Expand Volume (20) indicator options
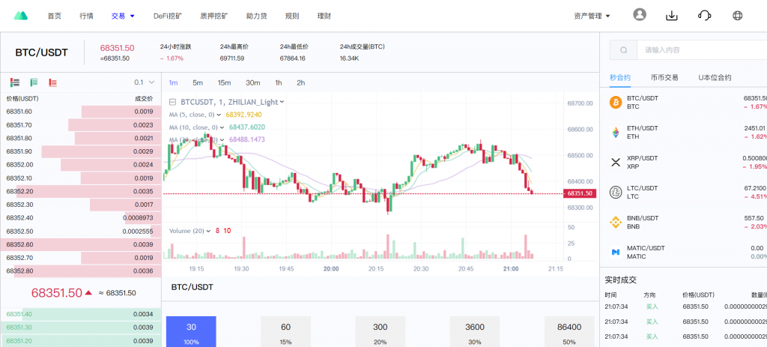 (x=209, y=231)
